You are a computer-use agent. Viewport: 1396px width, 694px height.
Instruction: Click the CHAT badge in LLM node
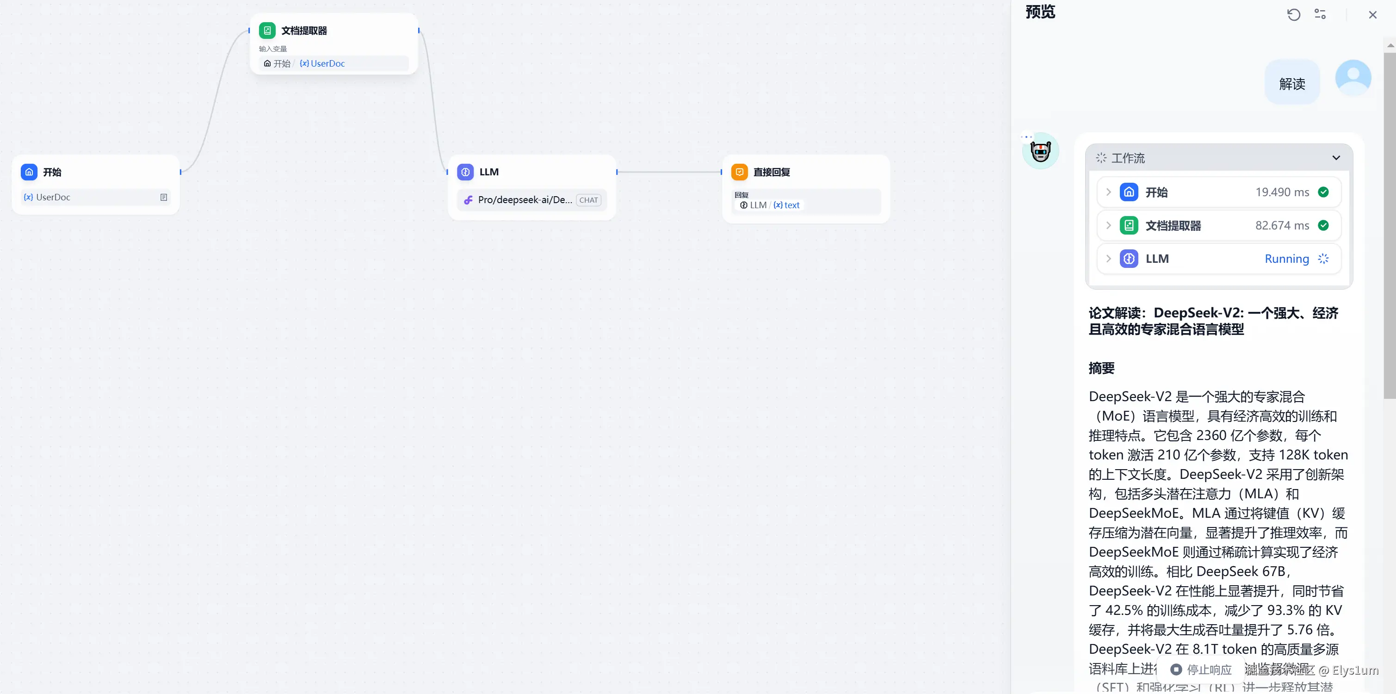588,200
